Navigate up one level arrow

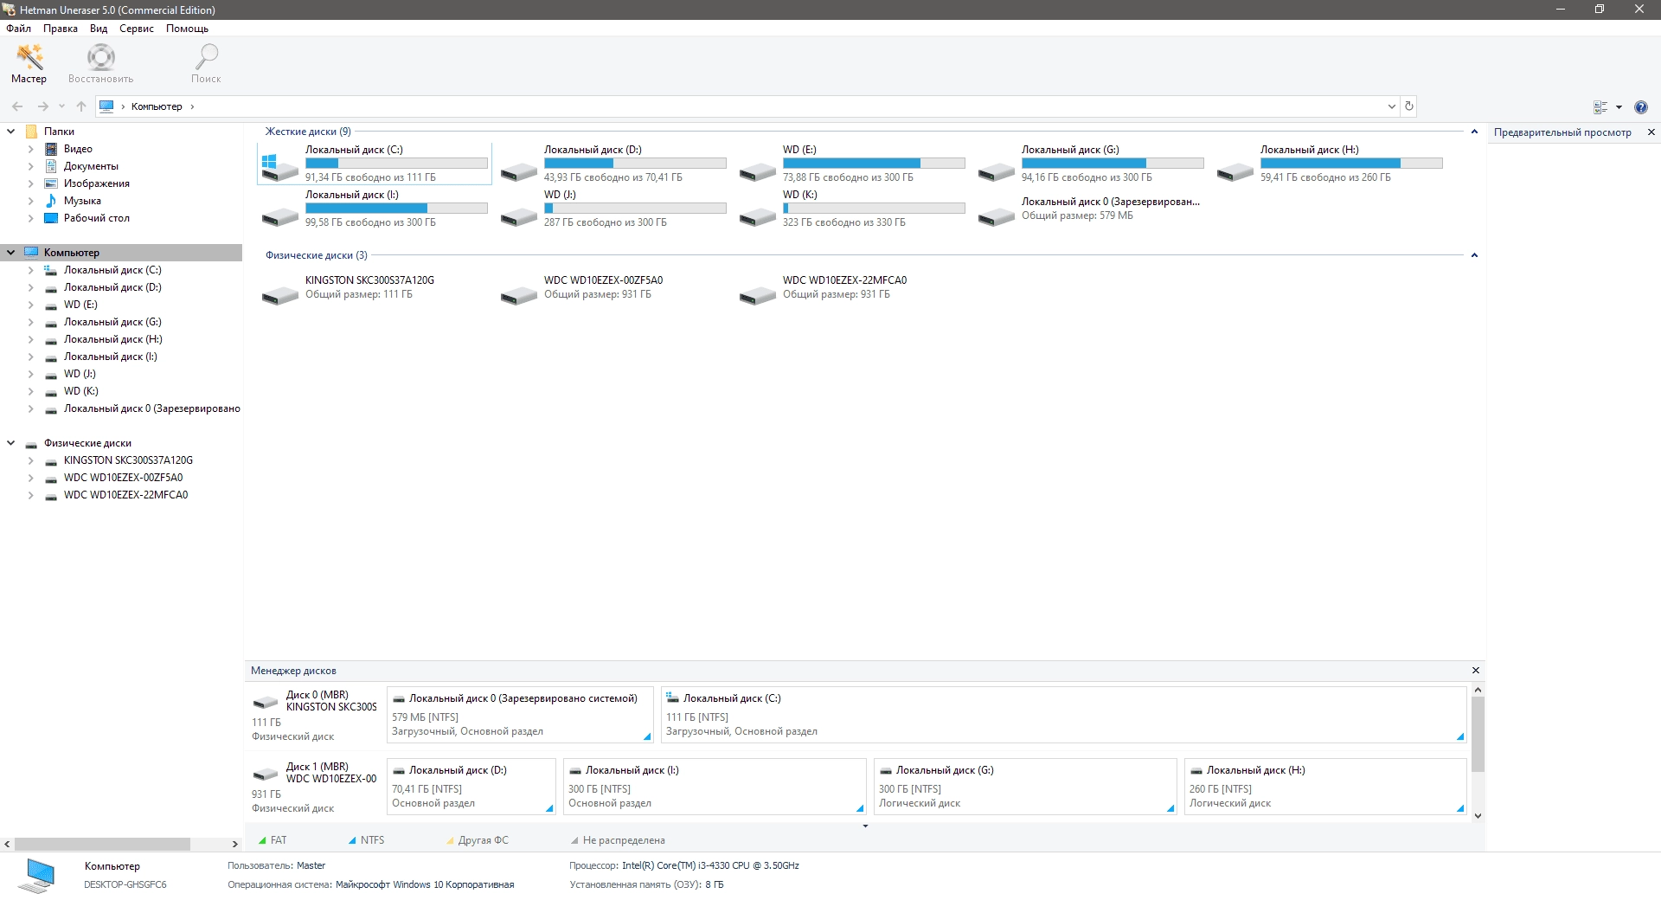(x=81, y=106)
